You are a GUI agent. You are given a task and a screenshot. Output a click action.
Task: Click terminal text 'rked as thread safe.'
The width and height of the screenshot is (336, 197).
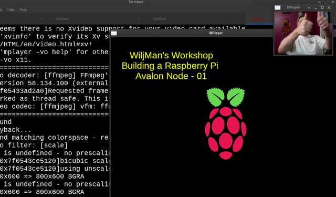(40, 99)
